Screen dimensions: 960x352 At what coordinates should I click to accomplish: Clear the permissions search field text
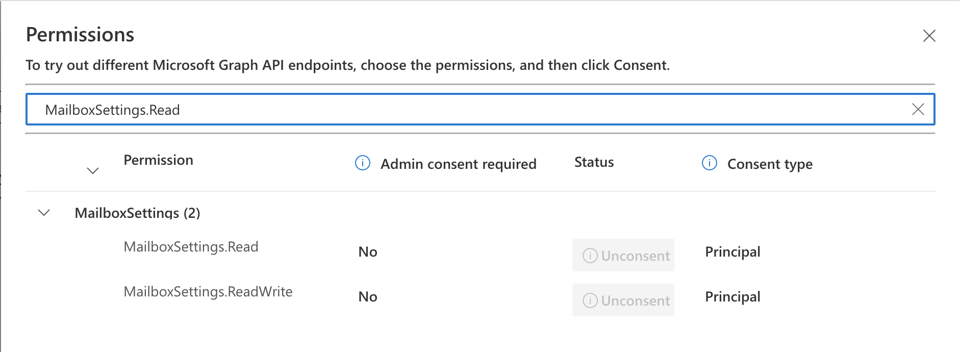click(x=918, y=109)
